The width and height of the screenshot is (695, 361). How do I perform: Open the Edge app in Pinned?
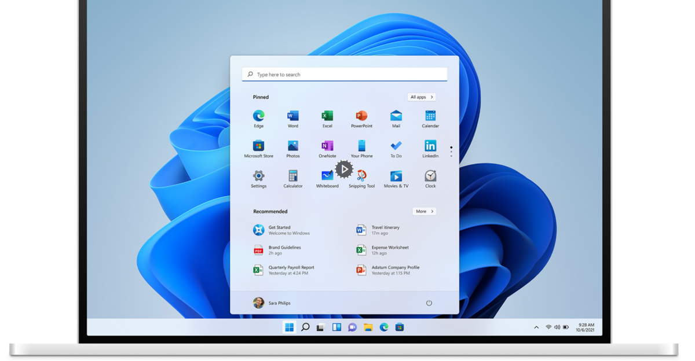[x=258, y=119]
